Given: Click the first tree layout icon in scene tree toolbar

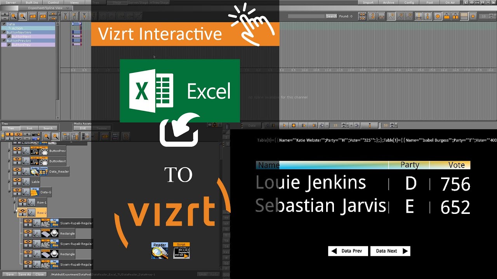Looking at the screenshot, I should tap(66, 136).
